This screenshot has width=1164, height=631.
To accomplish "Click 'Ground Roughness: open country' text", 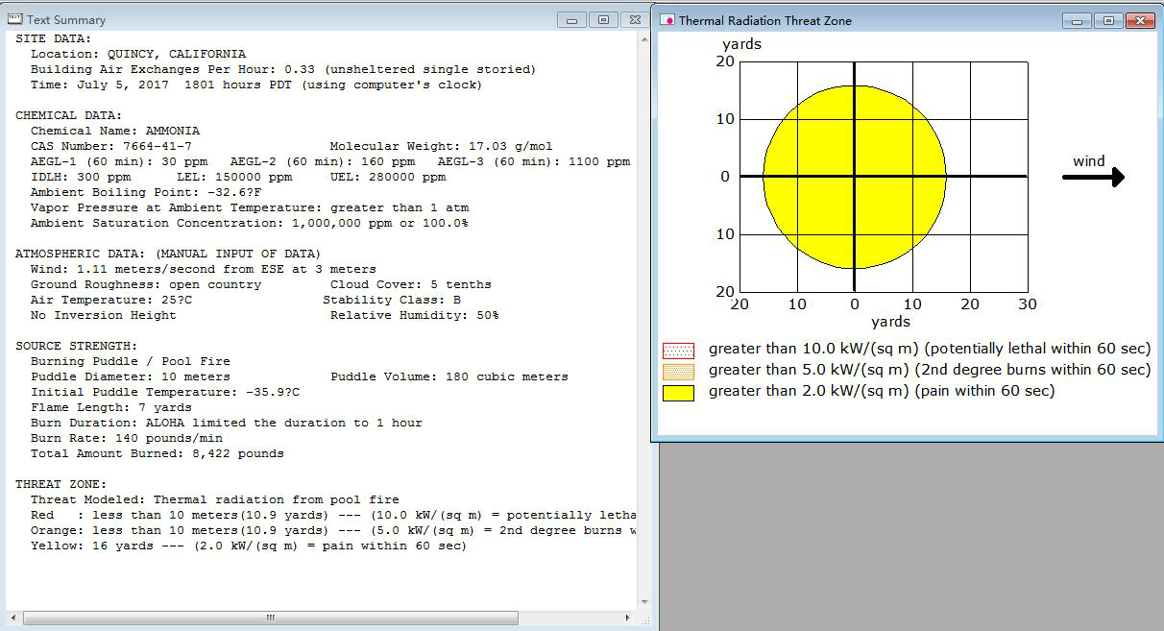I will coord(146,284).
